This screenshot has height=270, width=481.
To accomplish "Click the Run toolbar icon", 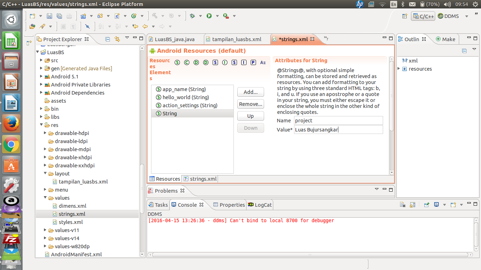I will pyautogui.click(x=209, y=16).
